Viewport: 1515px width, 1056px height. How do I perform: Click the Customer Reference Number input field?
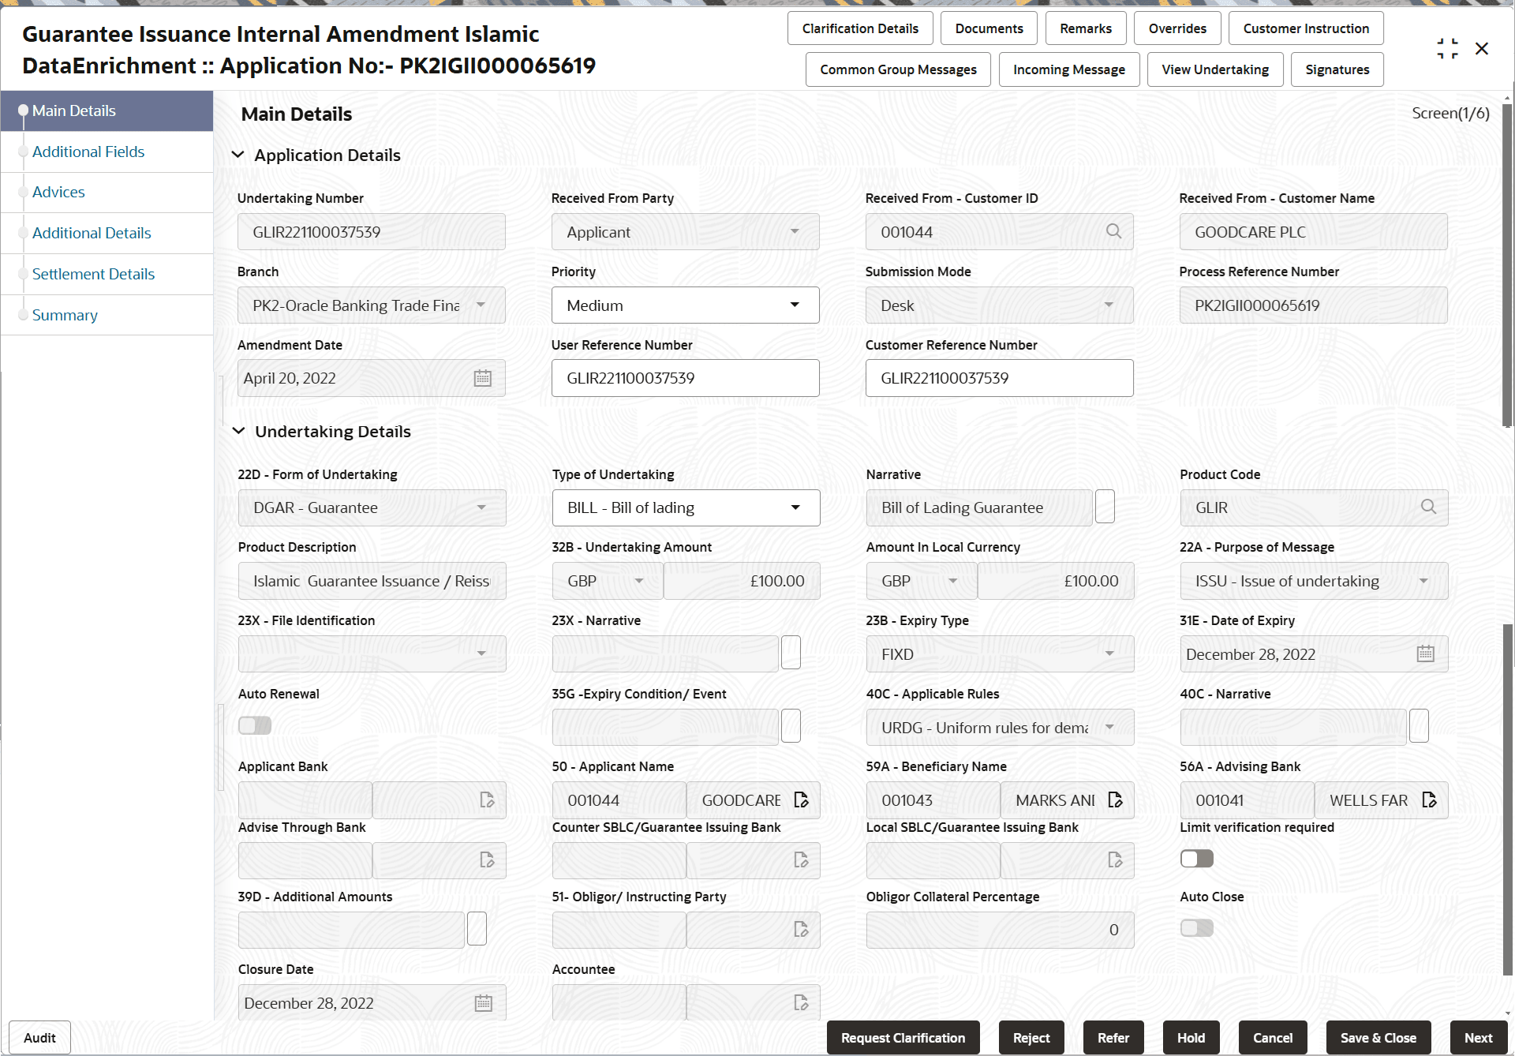pyautogui.click(x=998, y=378)
